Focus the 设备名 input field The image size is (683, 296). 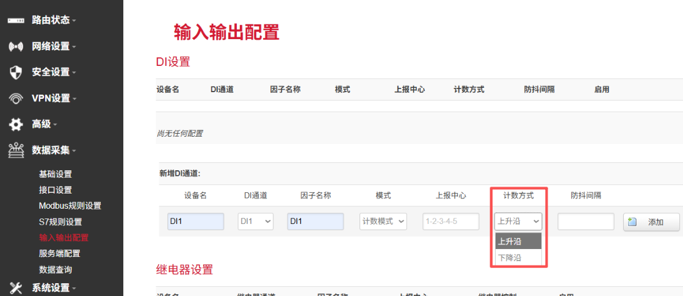point(195,221)
